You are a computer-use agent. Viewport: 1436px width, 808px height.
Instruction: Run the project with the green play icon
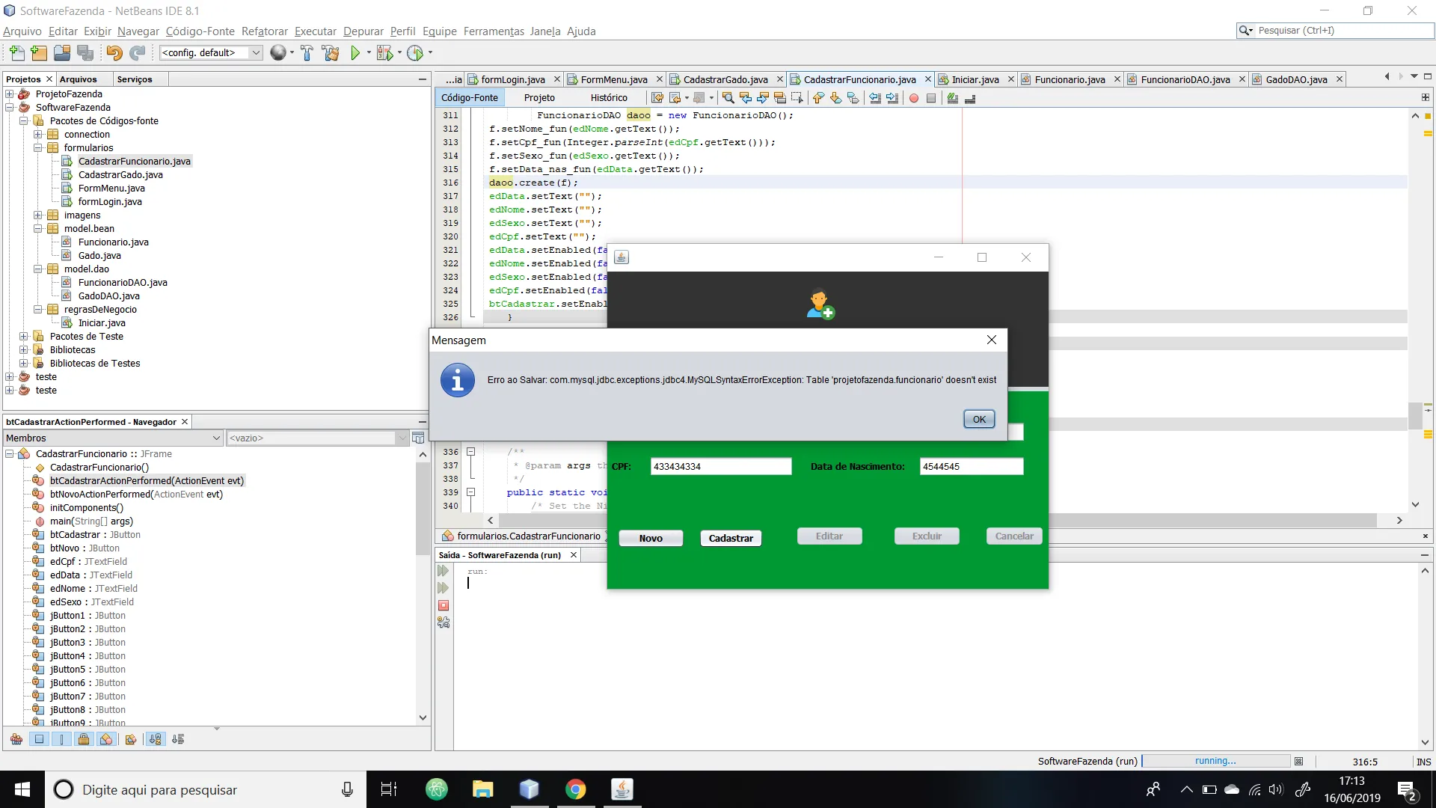[x=355, y=53]
